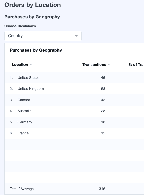Click the Location column header

pyautogui.click(x=20, y=65)
